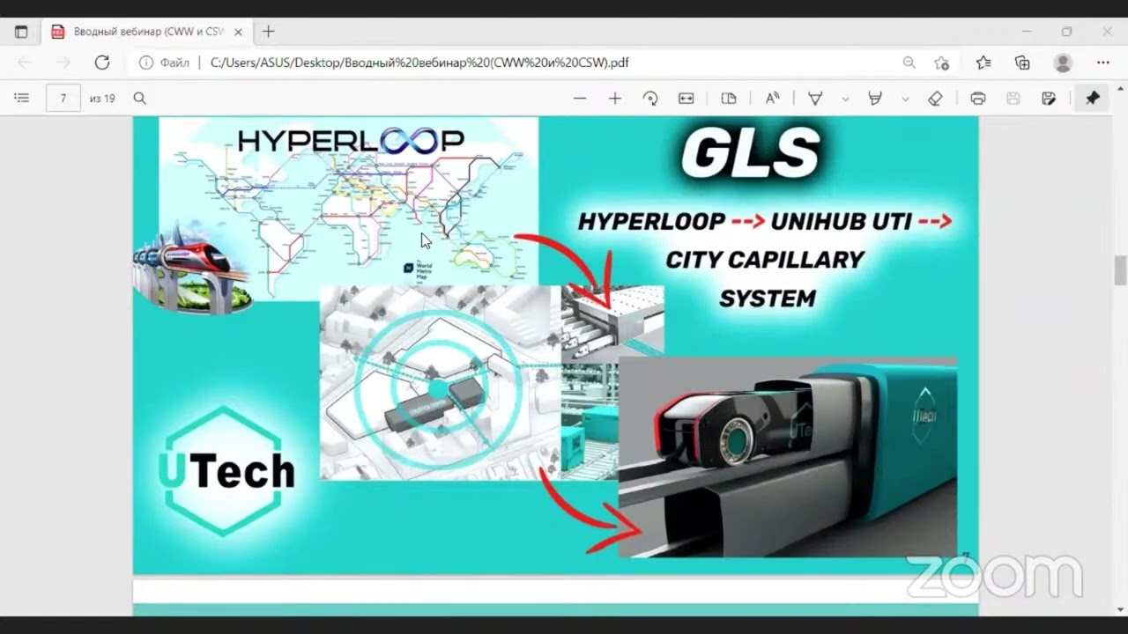This screenshot has height=634, width=1128.
Task: Show the PDF table of contents
Action: click(x=22, y=99)
